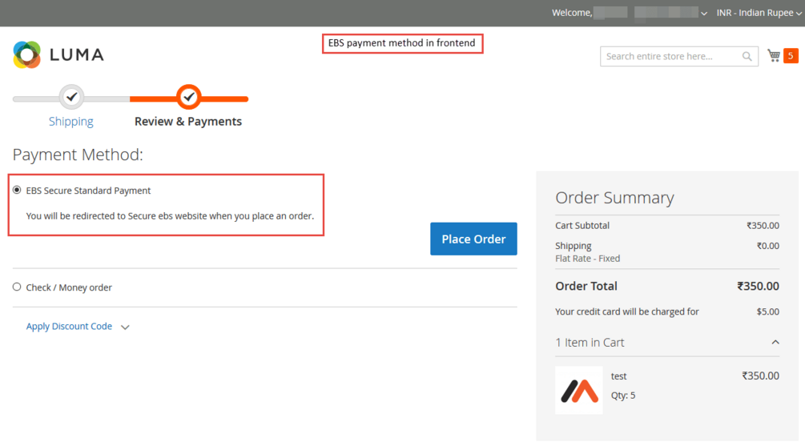The image size is (805, 446).
Task: Click the test product thumbnail
Action: [x=579, y=390]
